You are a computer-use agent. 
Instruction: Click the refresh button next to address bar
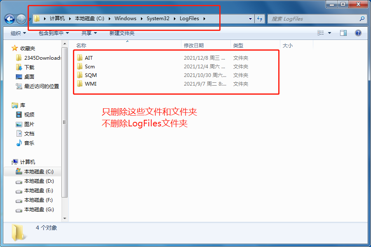coord(260,19)
